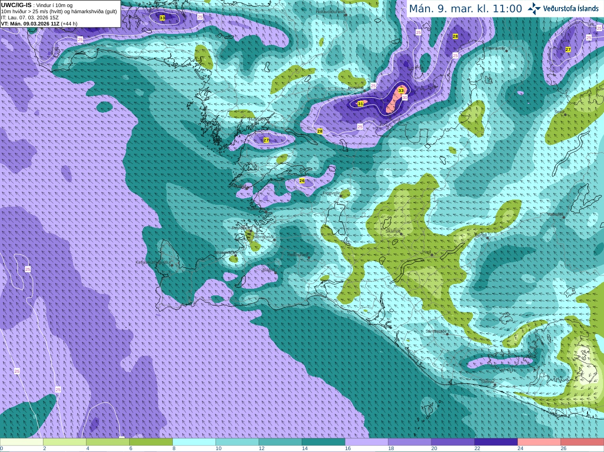The image size is (604, 452).
Task: Click the legend scale number 22
Action: tap(478, 449)
